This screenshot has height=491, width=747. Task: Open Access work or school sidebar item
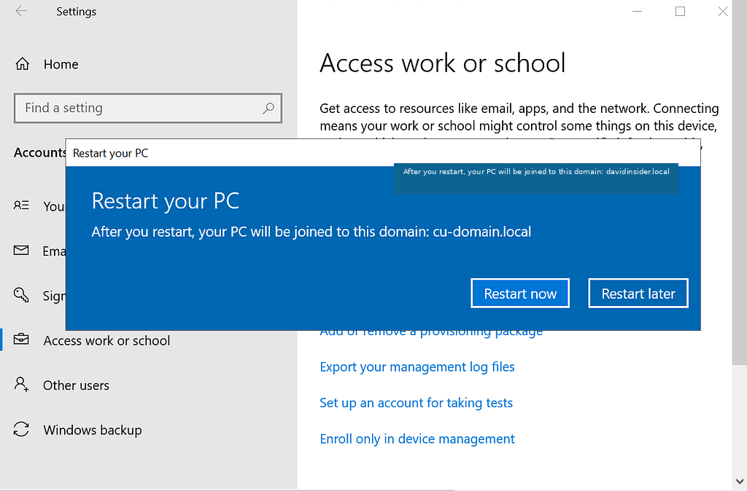tap(107, 341)
